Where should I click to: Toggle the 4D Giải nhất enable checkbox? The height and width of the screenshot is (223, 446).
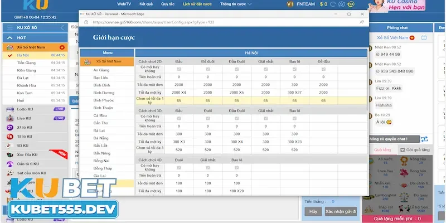207,167
